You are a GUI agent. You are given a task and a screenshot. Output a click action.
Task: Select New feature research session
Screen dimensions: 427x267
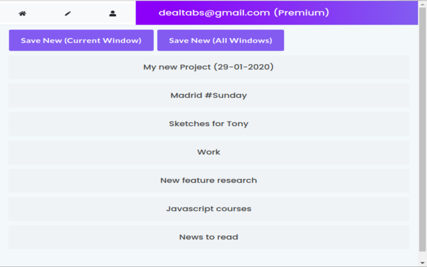209,180
